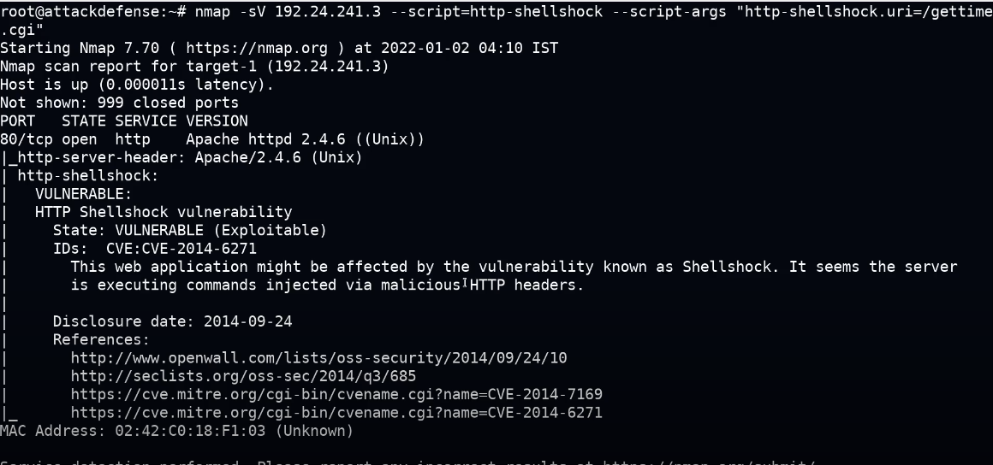Click the "References:" heading
This screenshot has height=465, width=993.
coord(101,340)
